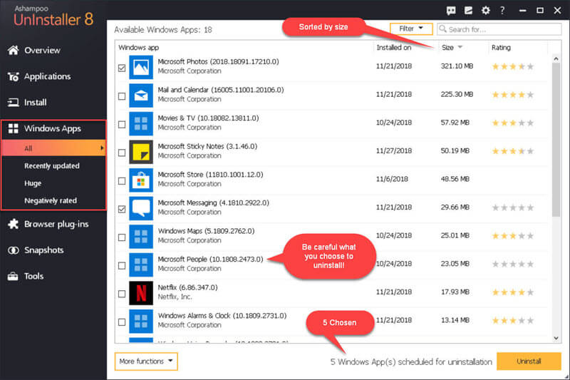Click the Install sidebar icon

(13, 103)
